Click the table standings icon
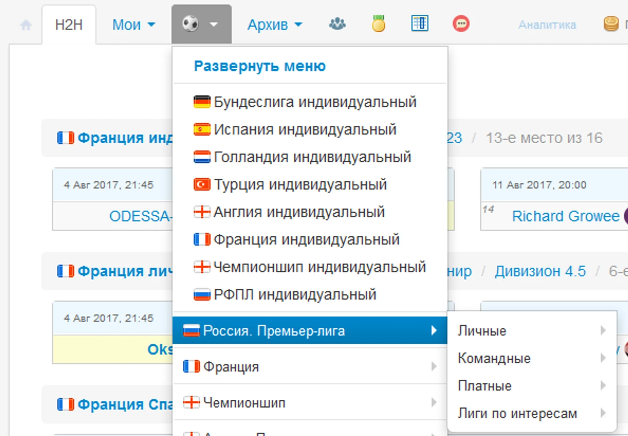The width and height of the screenshot is (628, 436). pyautogui.click(x=420, y=23)
